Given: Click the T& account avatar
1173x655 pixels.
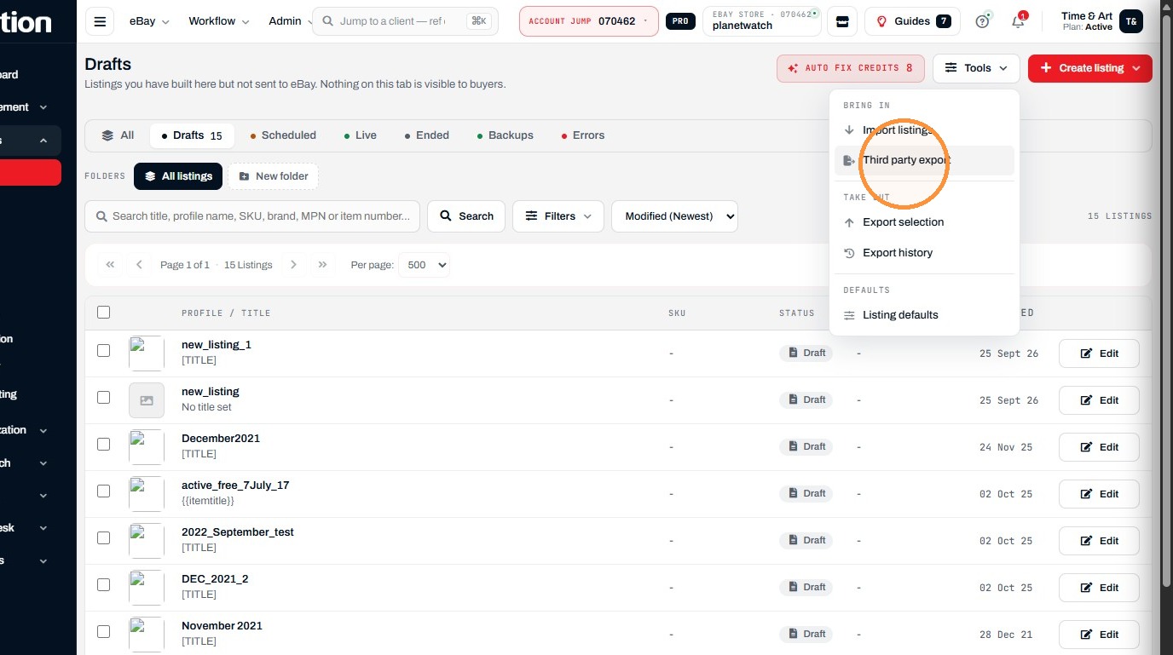Looking at the screenshot, I should click(1130, 21).
